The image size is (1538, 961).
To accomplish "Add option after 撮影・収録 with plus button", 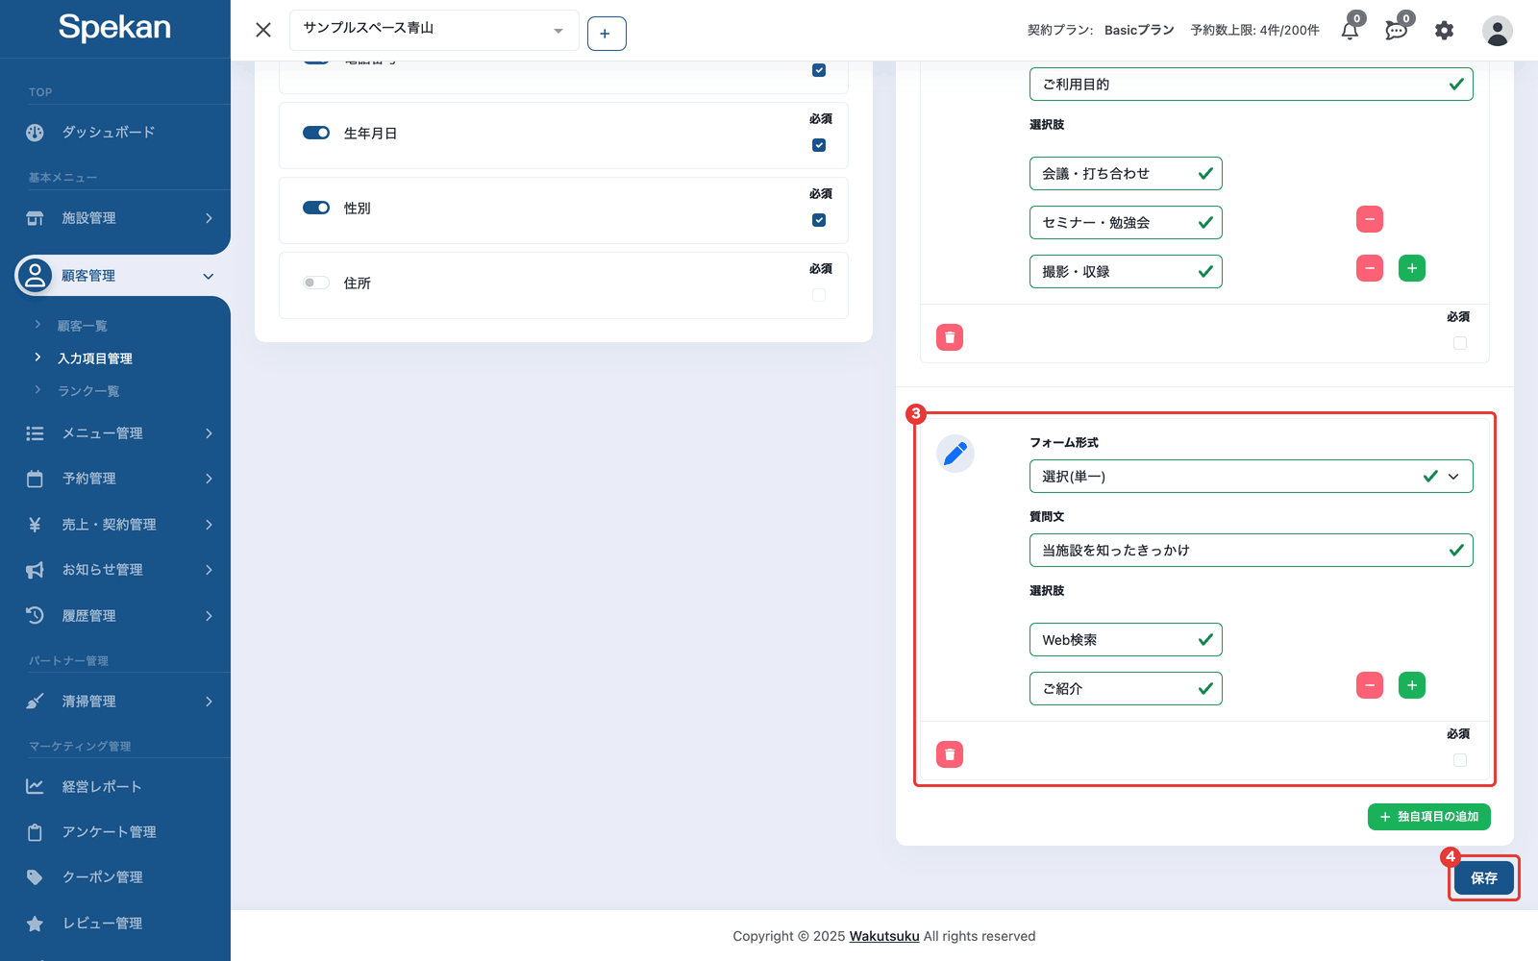I will pos(1412,268).
